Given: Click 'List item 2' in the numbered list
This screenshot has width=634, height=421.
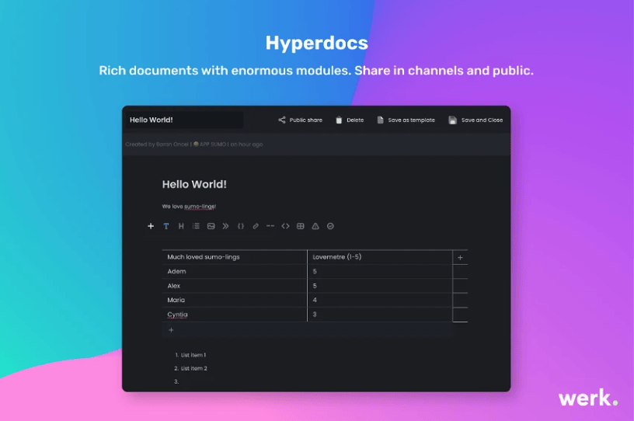Looking at the screenshot, I should tap(193, 368).
